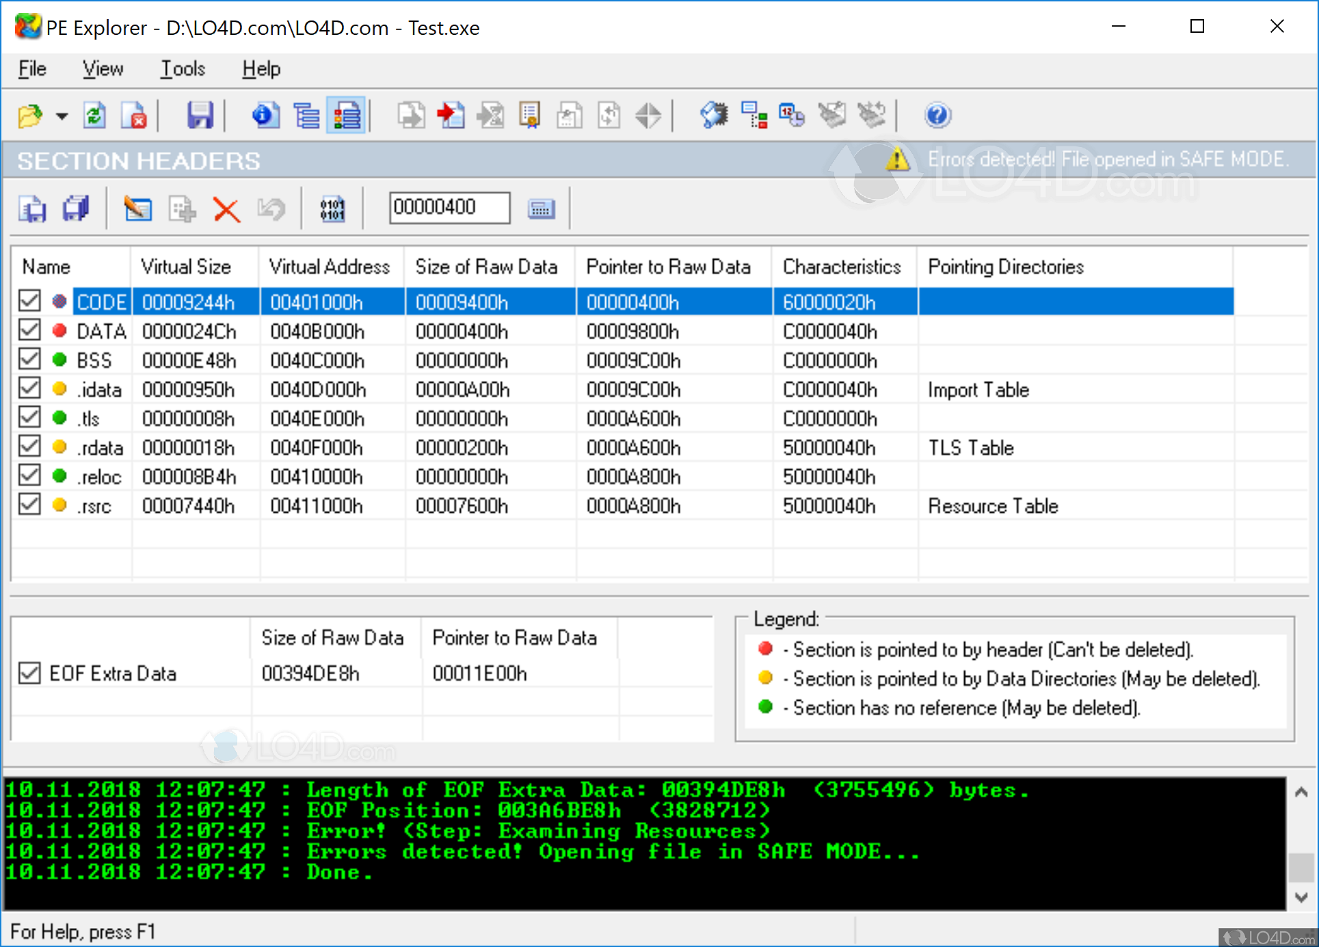
Task: Open the binary 0101 section viewer icon
Action: point(332,209)
